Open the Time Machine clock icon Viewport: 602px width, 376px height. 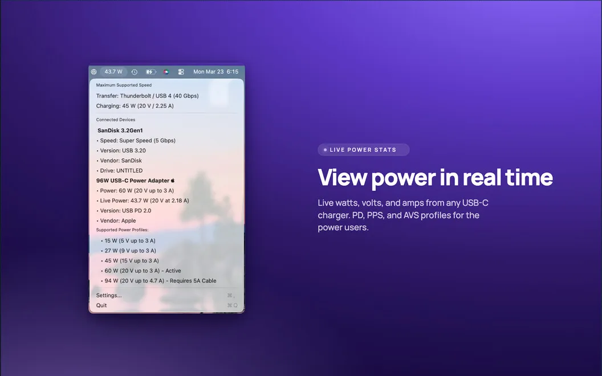(x=135, y=72)
